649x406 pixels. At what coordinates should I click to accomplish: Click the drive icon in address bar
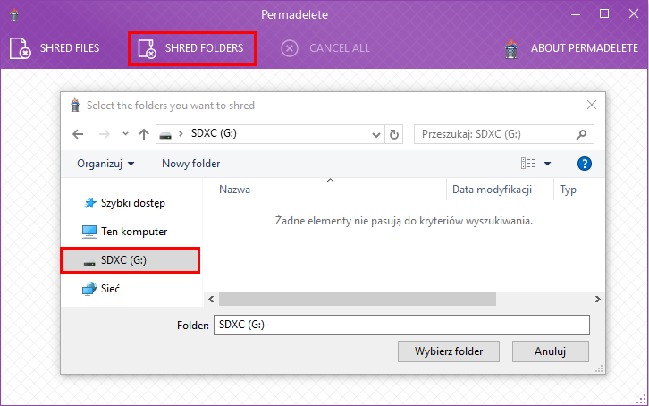tap(165, 135)
